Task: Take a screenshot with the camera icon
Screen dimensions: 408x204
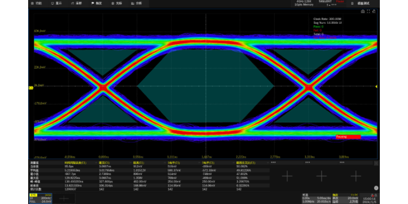Action: 363,11
